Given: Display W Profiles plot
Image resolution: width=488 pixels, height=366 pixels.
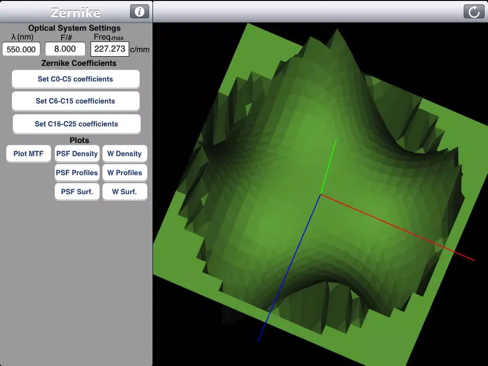Looking at the screenshot, I should click(x=124, y=173).
